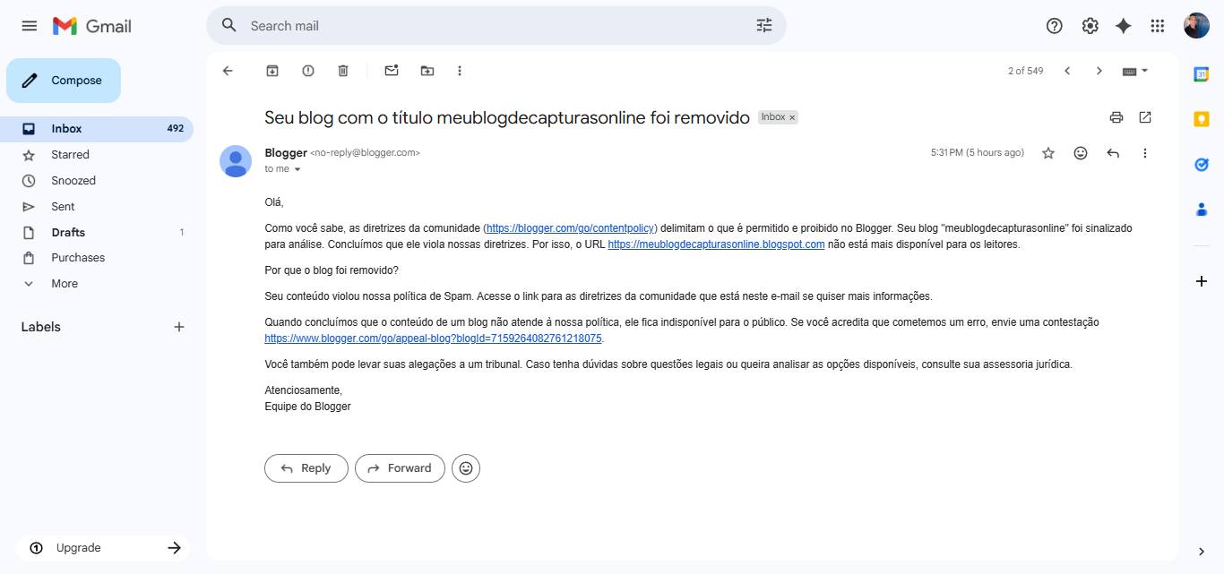Mark the email as unread

click(392, 71)
